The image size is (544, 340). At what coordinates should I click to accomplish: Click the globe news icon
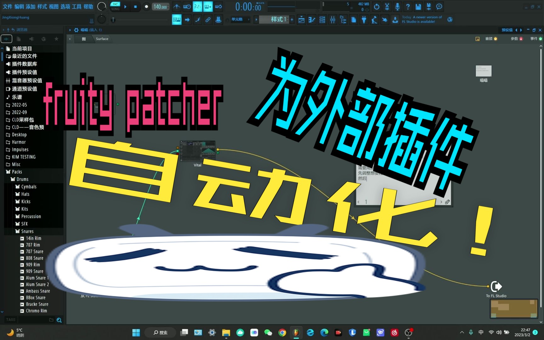tap(450, 20)
